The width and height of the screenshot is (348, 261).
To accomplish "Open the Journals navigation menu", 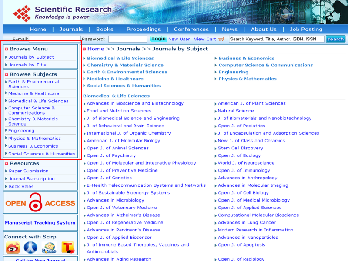I will (x=71, y=29).
